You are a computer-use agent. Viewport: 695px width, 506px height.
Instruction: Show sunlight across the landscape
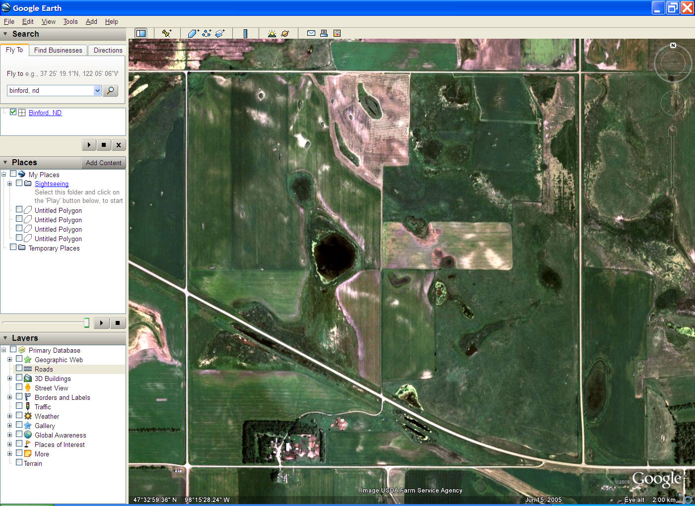[272, 33]
